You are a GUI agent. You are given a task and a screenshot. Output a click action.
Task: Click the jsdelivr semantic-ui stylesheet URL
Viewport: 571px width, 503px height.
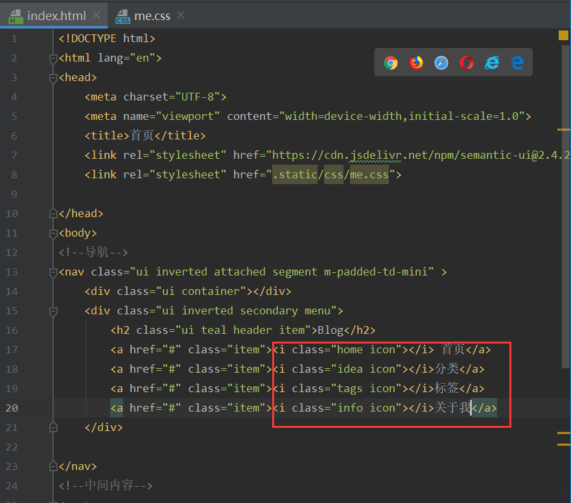415,155
